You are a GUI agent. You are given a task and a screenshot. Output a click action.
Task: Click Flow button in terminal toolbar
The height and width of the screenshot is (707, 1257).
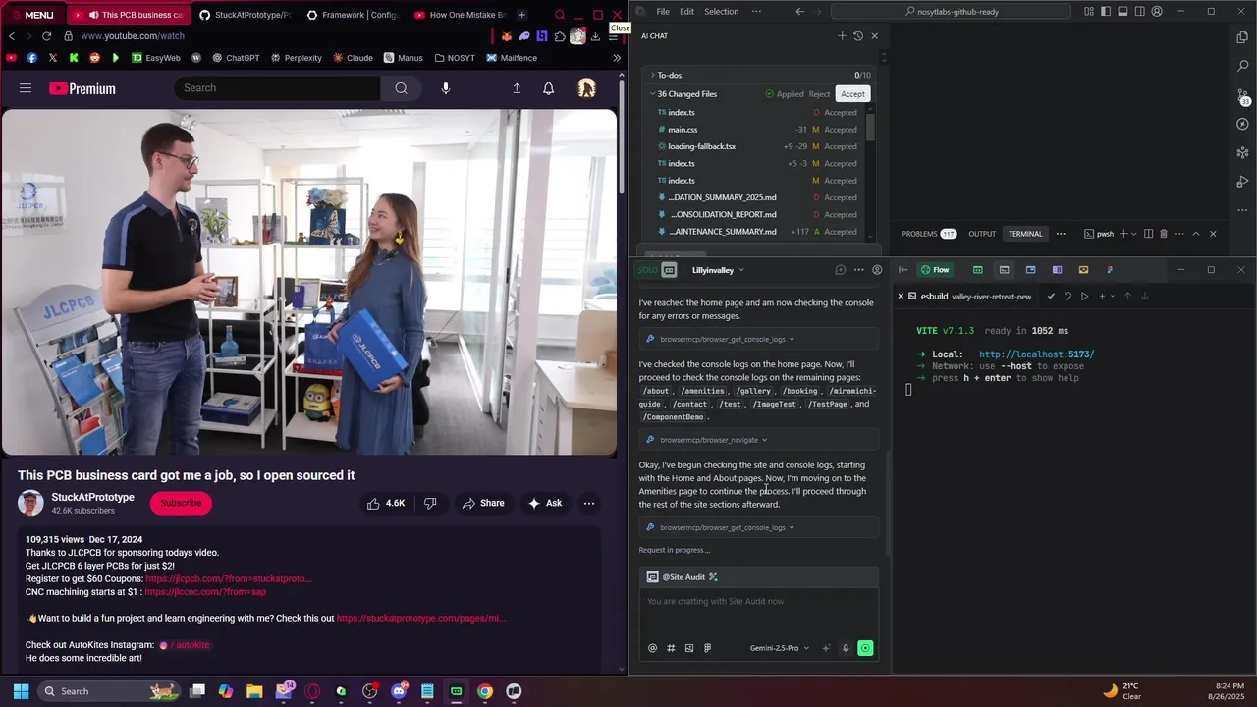935,270
